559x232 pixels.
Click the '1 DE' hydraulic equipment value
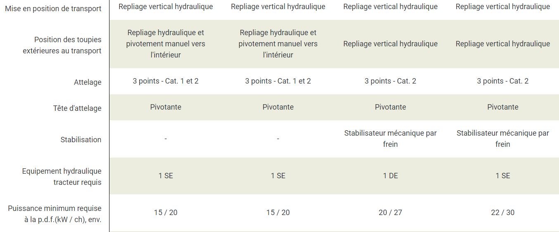coord(390,176)
